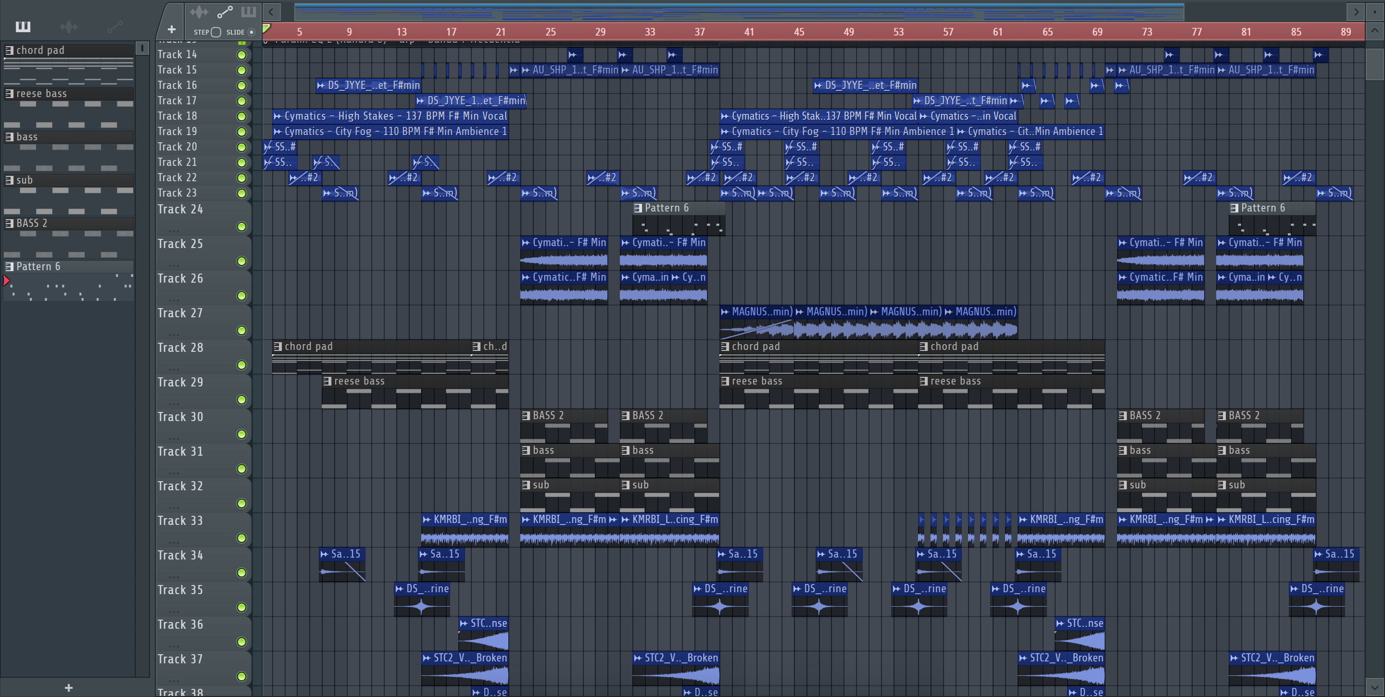Add a new pattern with bottom plus
The image size is (1385, 697).
(x=68, y=688)
